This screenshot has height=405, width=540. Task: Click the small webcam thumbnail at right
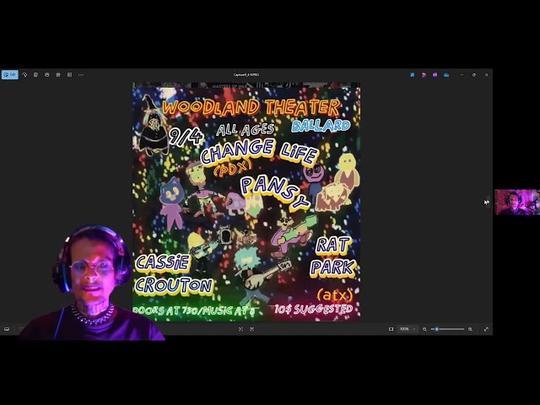[517, 202]
